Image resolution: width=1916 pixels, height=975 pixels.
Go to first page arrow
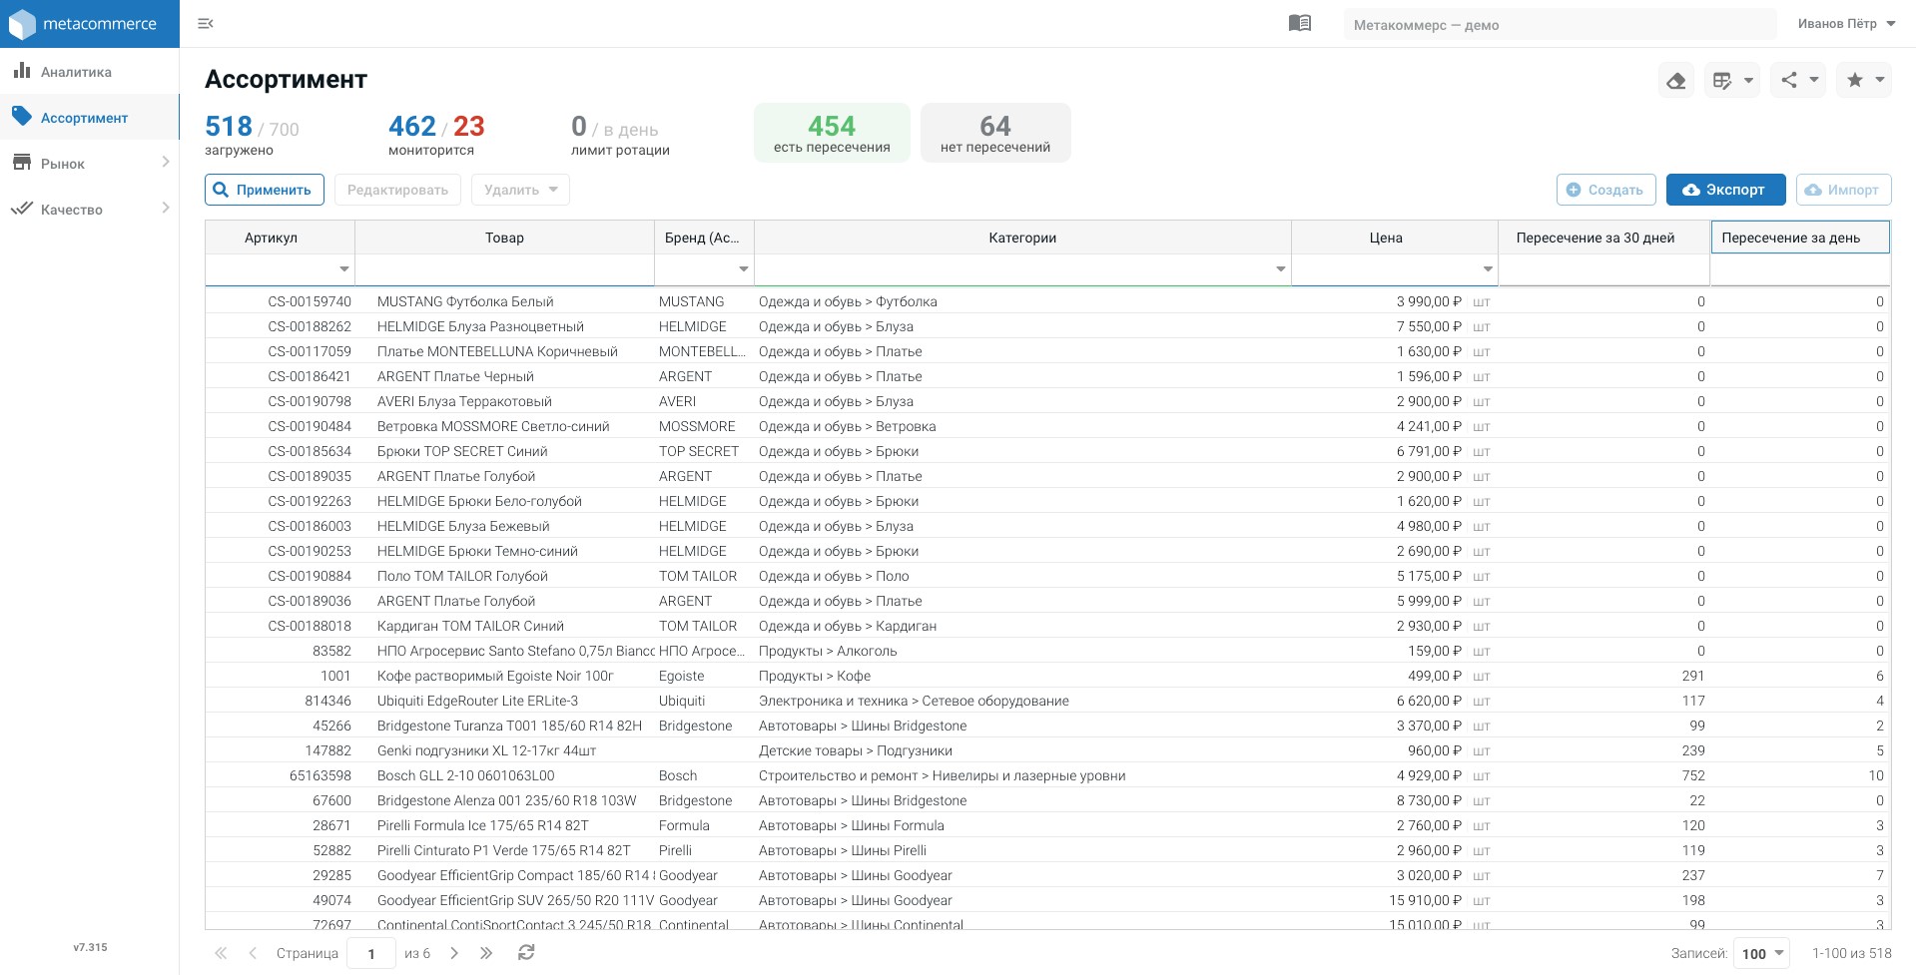click(221, 953)
